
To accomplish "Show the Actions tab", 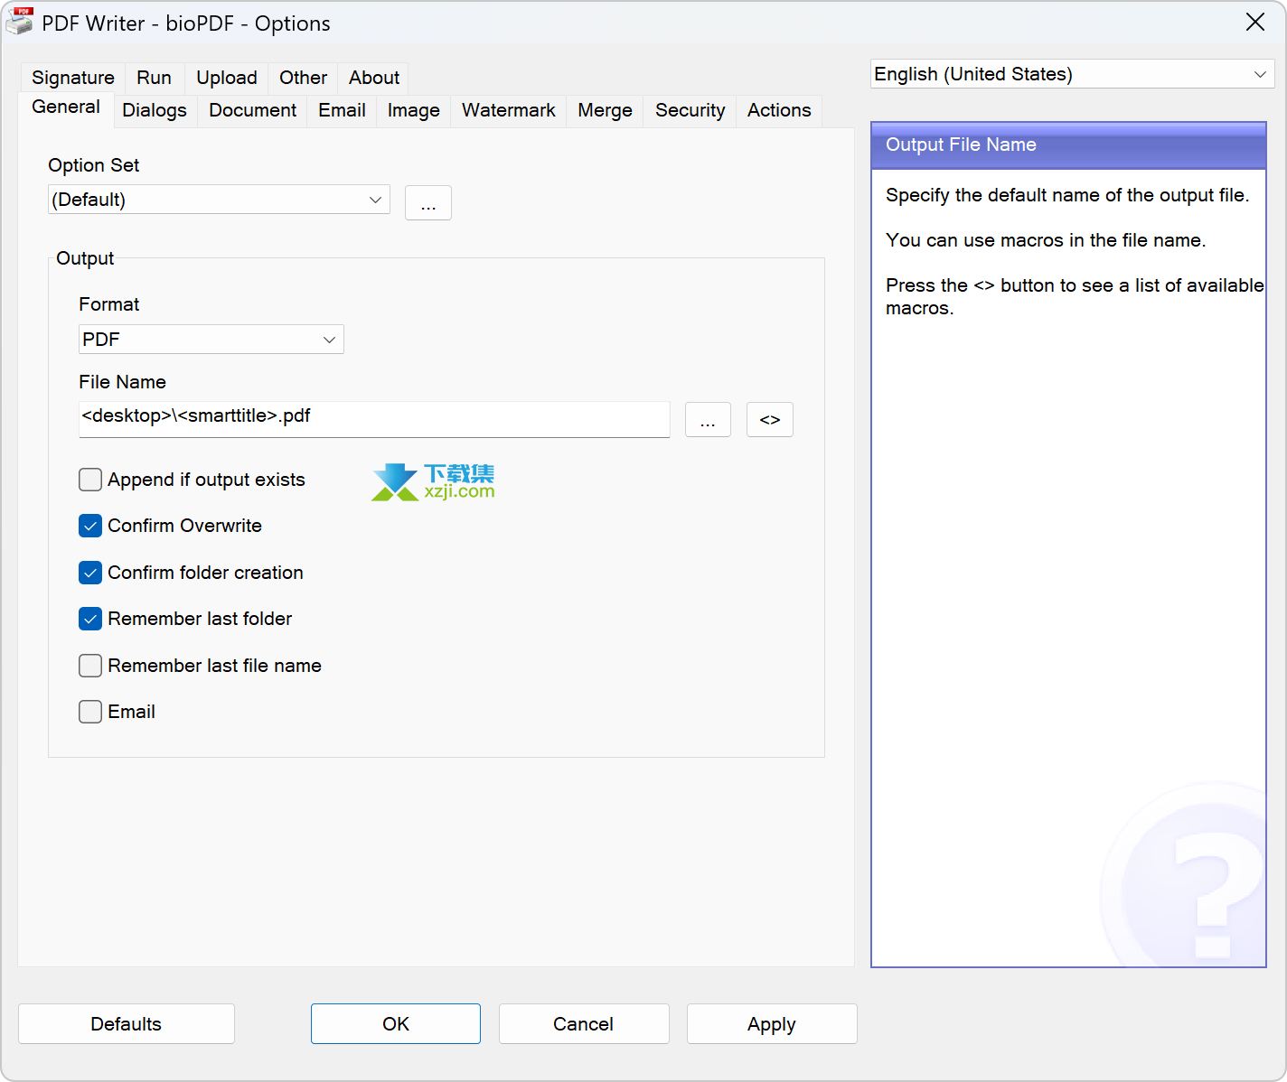I will click(x=779, y=110).
